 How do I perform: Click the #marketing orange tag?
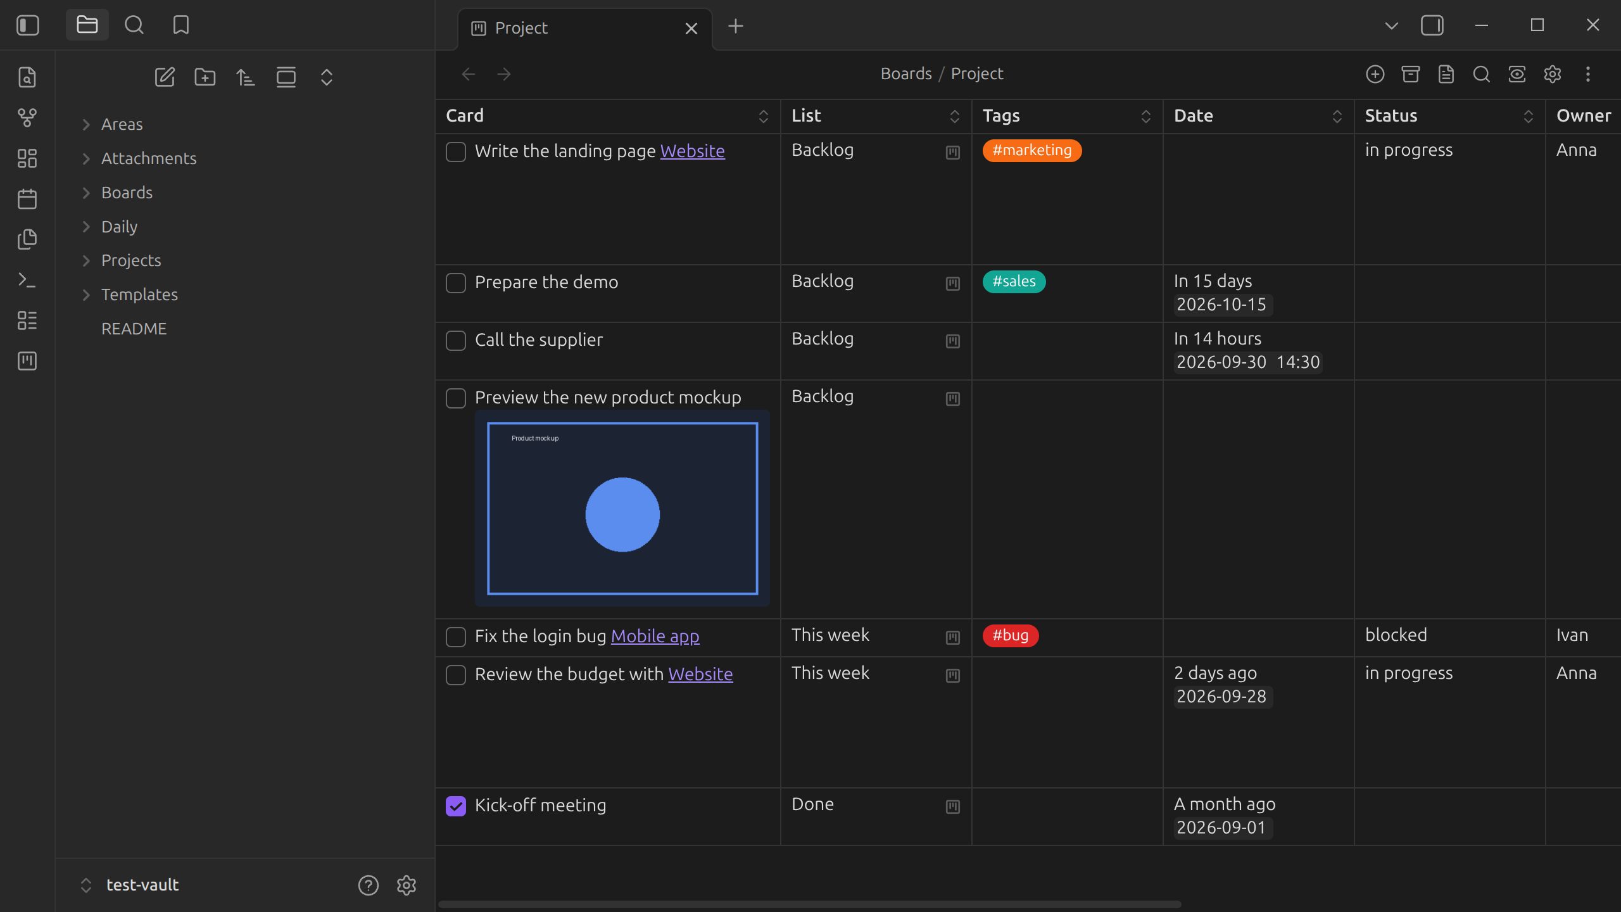(1032, 150)
